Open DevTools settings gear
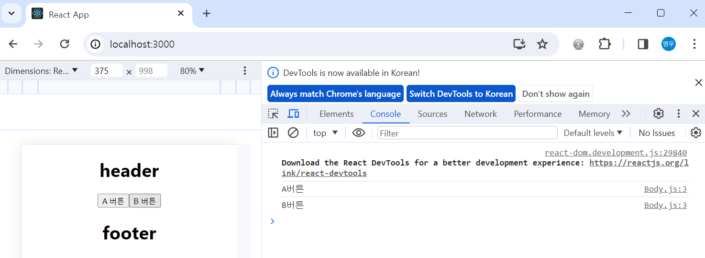Viewport: 705px width, 258px height. (x=659, y=114)
